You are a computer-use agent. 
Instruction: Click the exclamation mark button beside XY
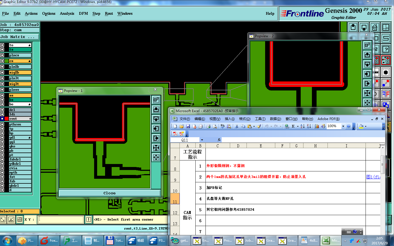click(x=89, y=219)
